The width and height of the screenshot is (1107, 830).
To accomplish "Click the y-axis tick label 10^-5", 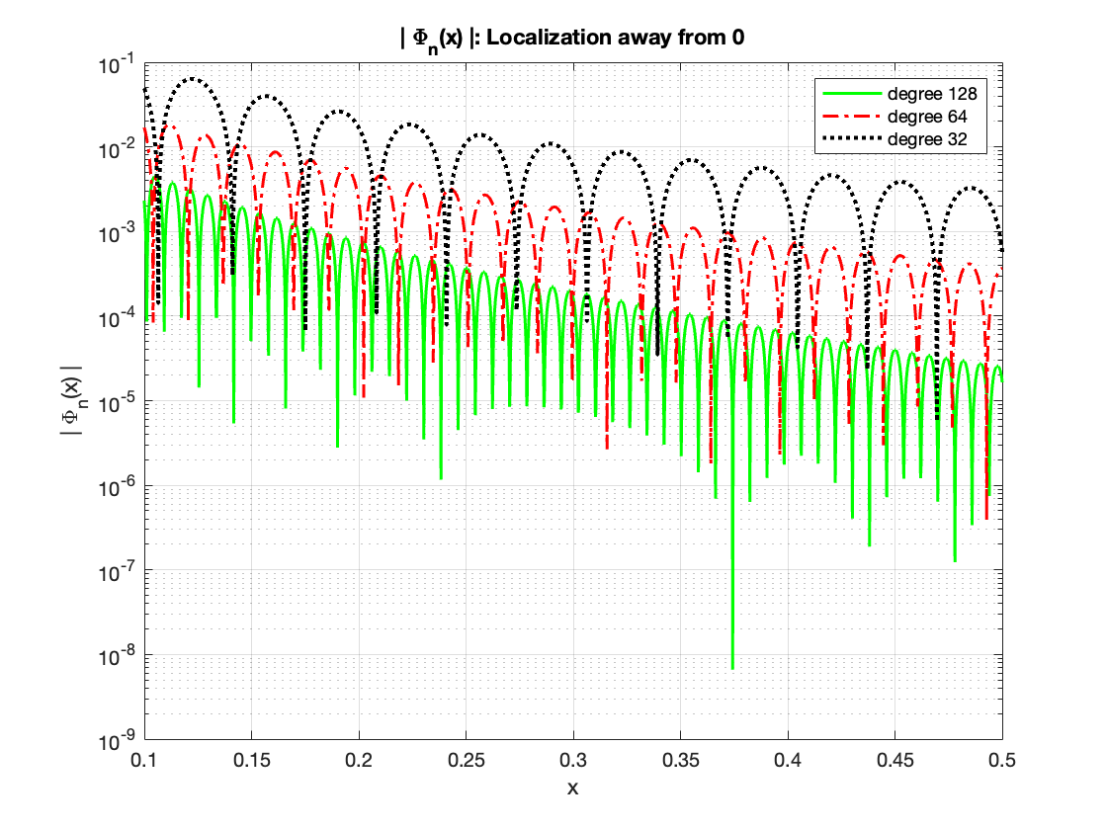I will pyautogui.click(x=120, y=401).
